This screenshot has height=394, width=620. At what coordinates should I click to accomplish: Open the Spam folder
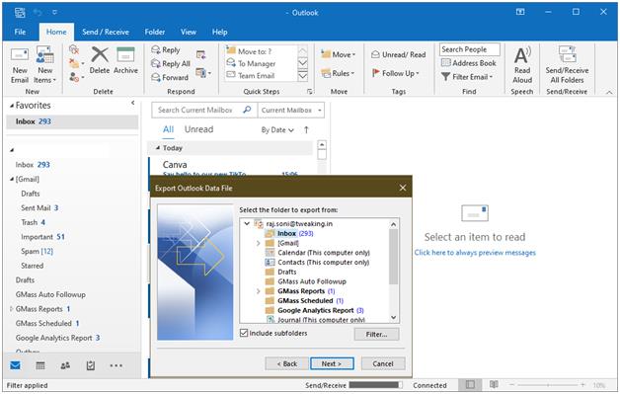point(37,251)
